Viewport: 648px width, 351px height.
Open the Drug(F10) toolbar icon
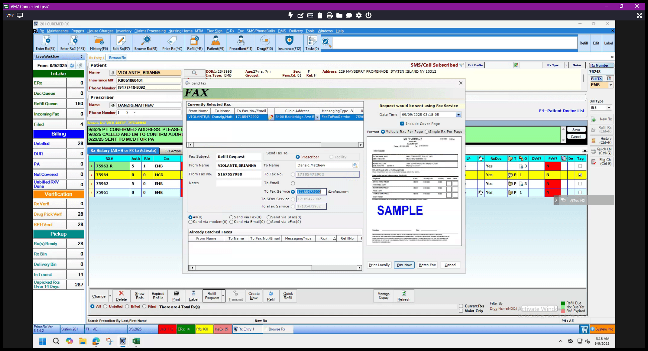click(x=265, y=41)
